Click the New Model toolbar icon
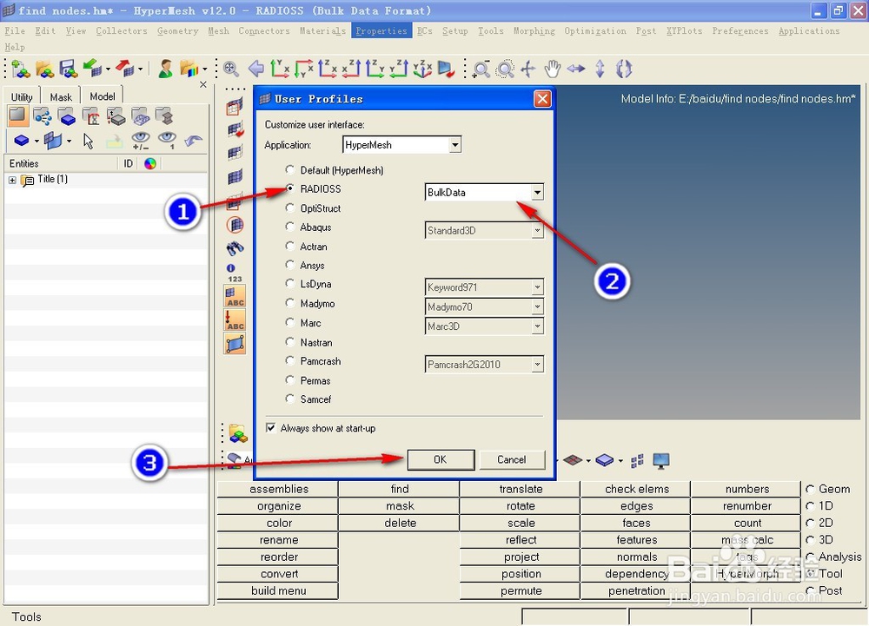This screenshot has height=626, width=869. 21,69
